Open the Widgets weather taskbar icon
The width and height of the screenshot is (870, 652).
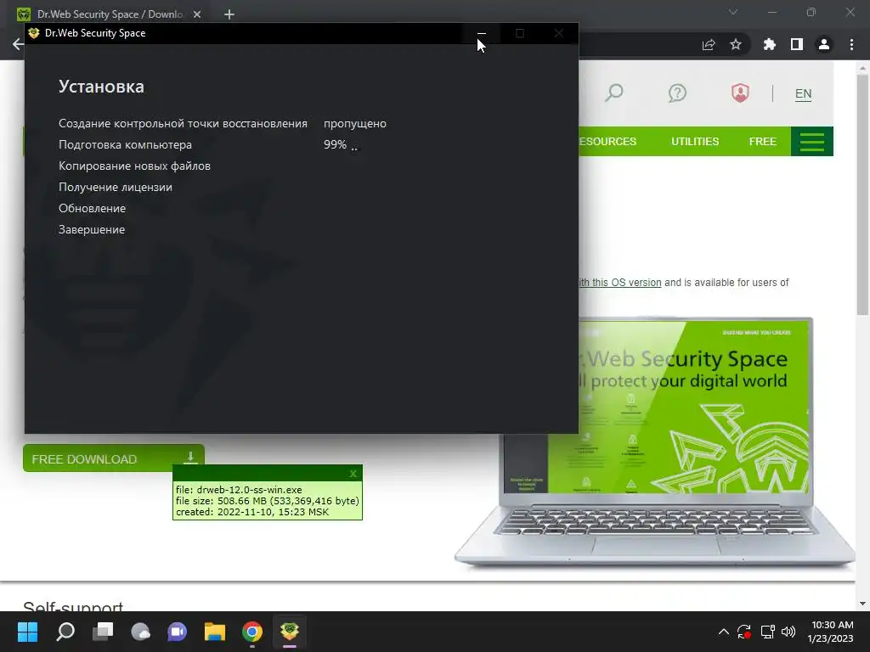pos(140,632)
